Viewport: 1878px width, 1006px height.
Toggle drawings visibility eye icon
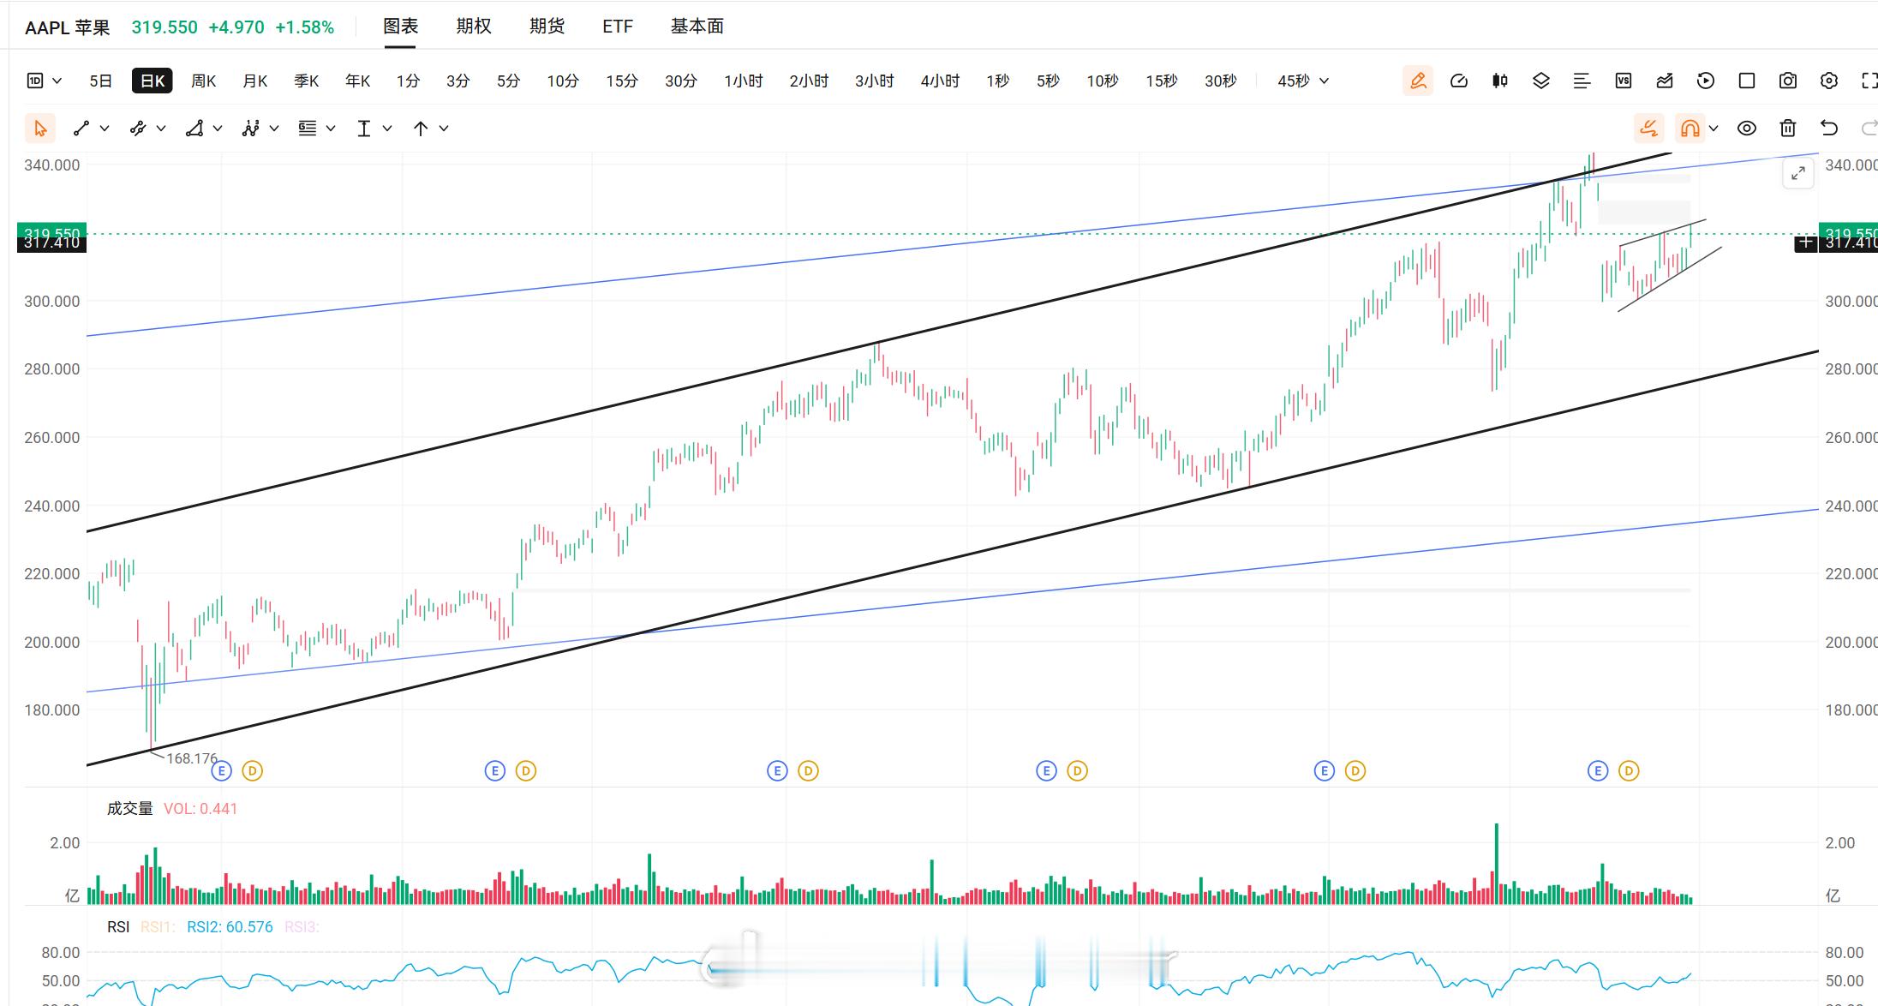[x=1746, y=129]
